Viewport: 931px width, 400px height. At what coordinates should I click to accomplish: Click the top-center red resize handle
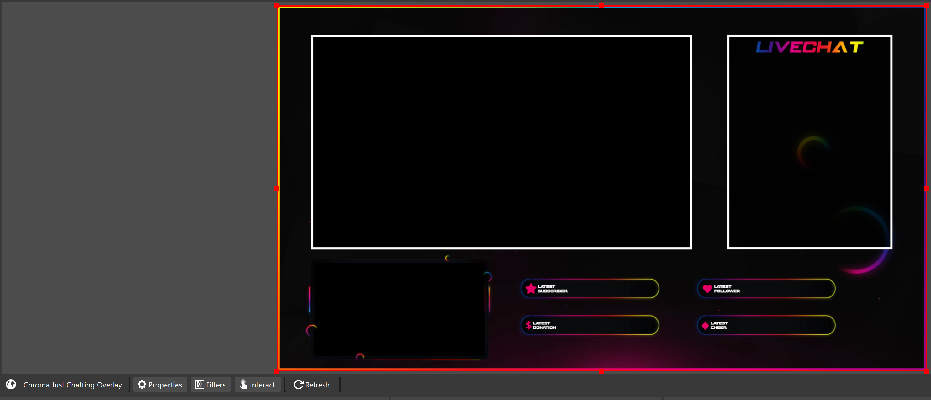click(x=601, y=5)
